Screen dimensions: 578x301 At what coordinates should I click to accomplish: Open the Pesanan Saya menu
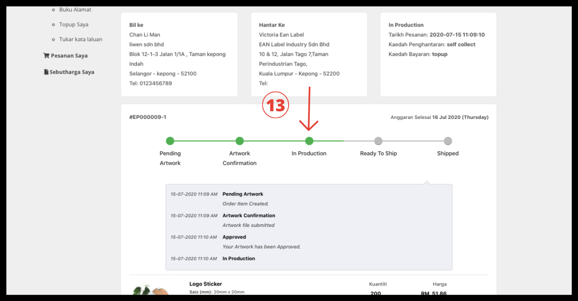(69, 56)
